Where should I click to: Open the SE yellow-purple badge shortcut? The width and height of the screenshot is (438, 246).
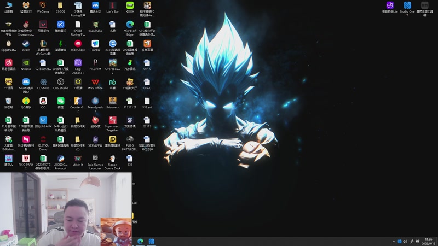tap(95, 141)
